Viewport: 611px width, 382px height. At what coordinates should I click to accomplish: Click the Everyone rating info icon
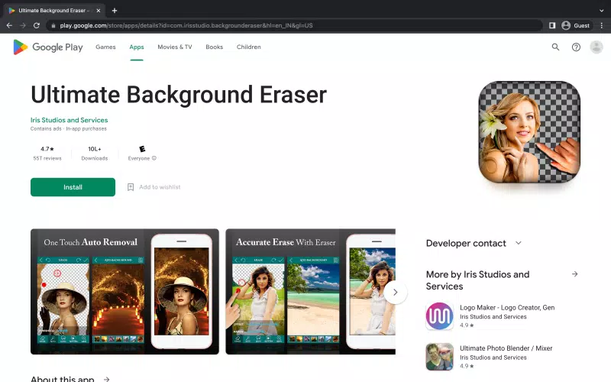pyautogui.click(x=154, y=158)
